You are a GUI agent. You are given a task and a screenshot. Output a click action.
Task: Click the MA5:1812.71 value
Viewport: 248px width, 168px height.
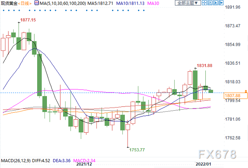(x=100, y=3)
